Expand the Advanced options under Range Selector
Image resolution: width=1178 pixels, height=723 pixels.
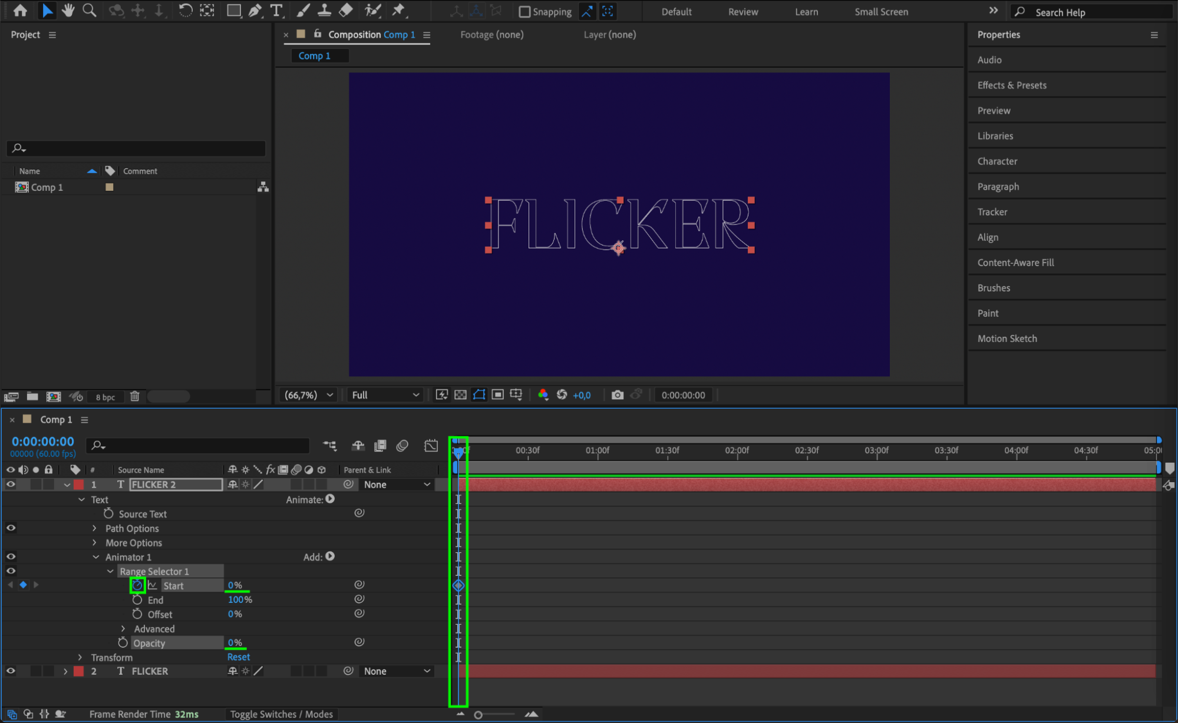[123, 629]
